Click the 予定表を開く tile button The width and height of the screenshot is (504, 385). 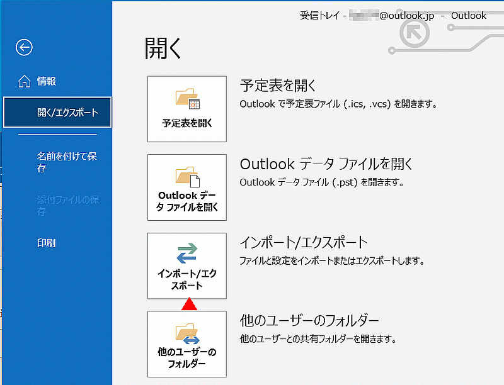[x=187, y=109]
